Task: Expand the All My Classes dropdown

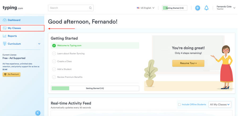Action: (220, 105)
